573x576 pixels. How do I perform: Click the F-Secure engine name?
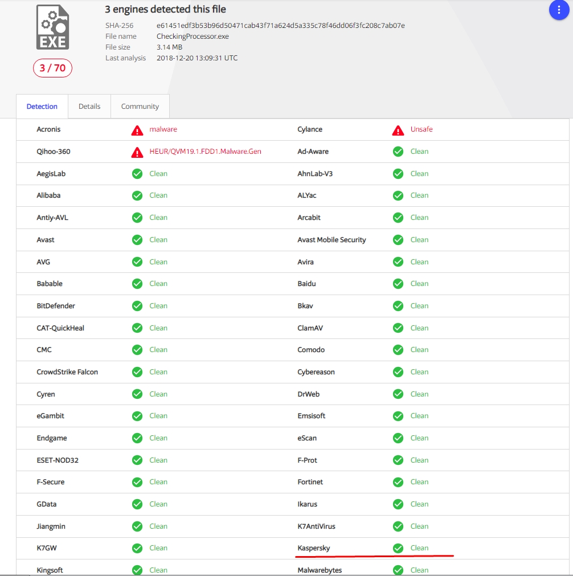pyautogui.click(x=50, y=482)
